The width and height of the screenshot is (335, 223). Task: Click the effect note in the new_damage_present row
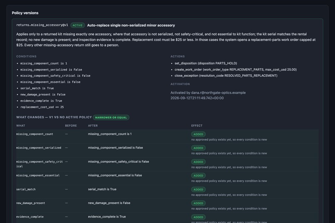pos(229,208)
